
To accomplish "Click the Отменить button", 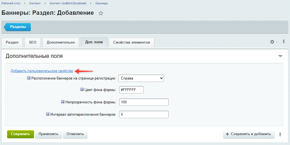I will point(75,134).
